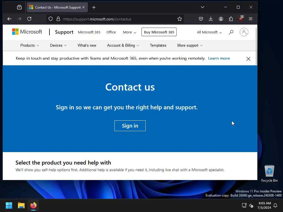The height and width of the screenshot is (212, 283).
Task: Open the 6:05 AM clock and date
Action: 264,205
